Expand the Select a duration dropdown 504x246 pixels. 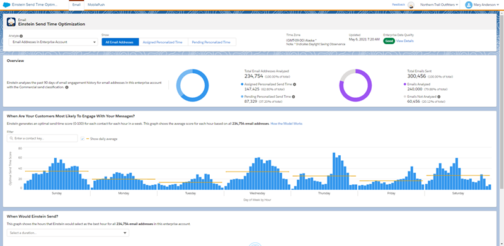(x=68, y=233)
